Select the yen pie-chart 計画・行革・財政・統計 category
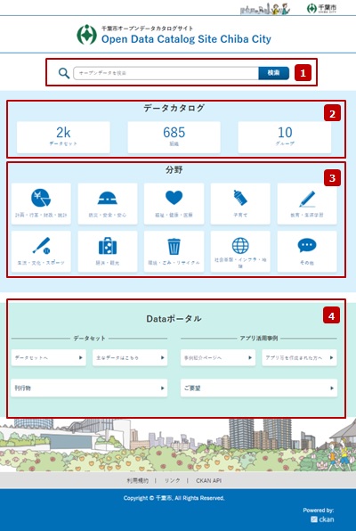 [x=41, y=203]
